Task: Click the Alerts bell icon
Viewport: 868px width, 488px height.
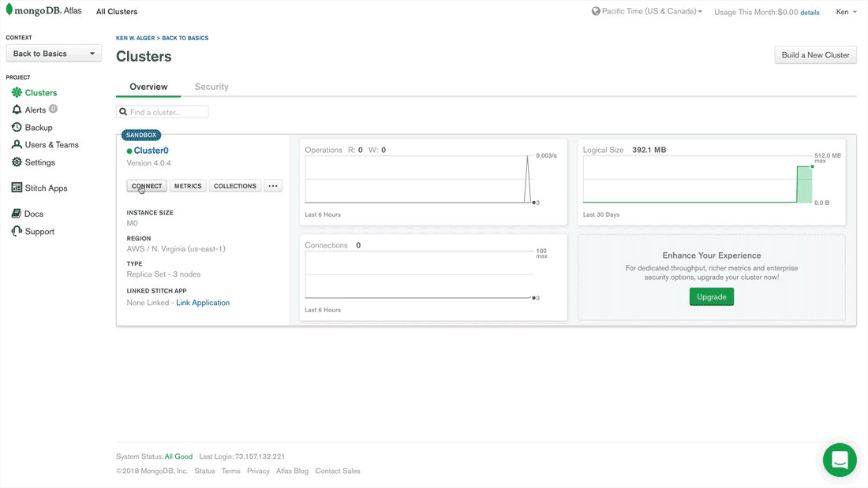Action: coord(17,110)
